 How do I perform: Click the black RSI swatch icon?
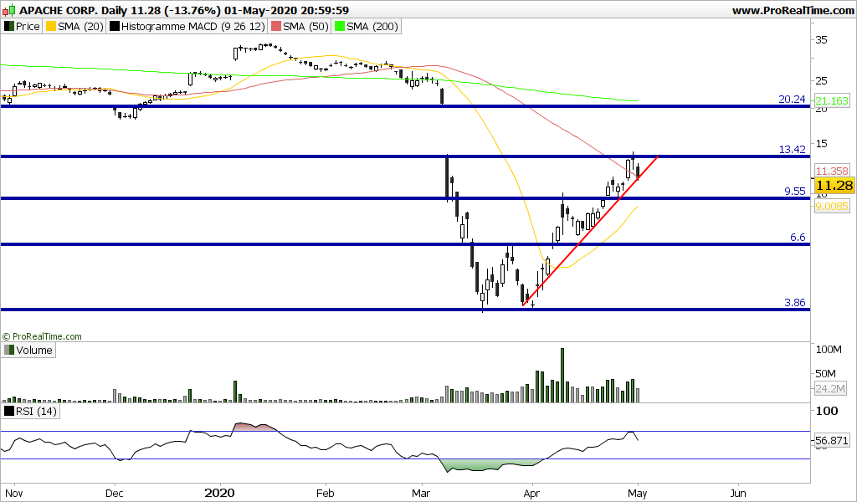pos(8,411)
